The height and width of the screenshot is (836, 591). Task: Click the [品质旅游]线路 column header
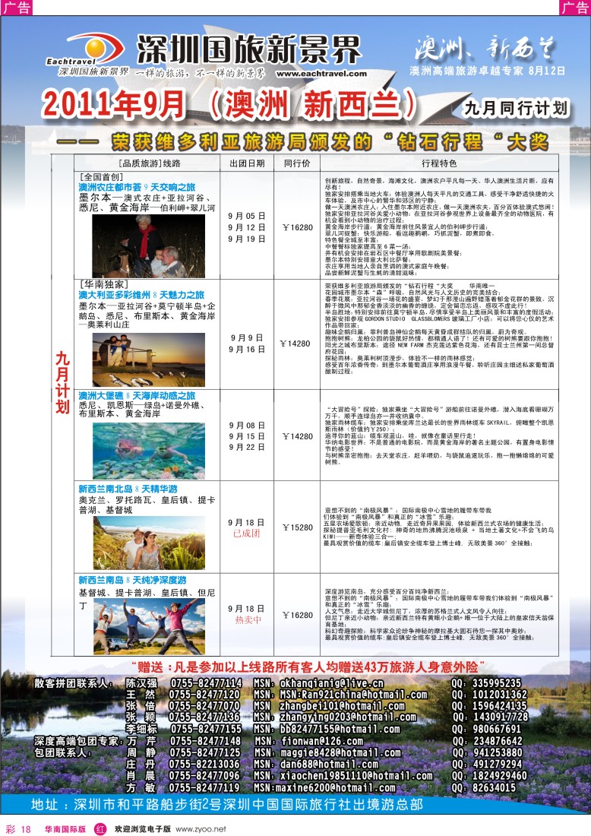coord(150,163)
